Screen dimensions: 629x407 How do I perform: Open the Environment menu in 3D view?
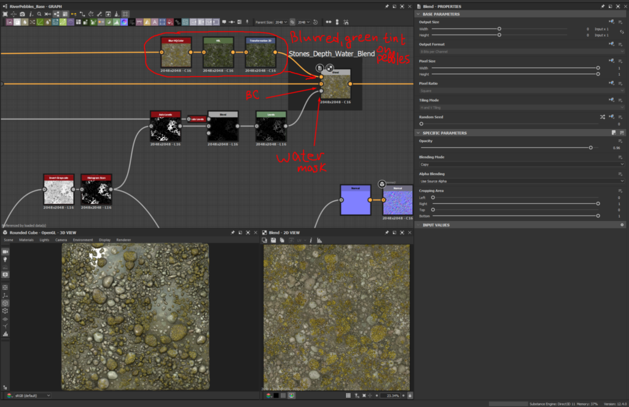pyautogui.click(x=83, y=239)
